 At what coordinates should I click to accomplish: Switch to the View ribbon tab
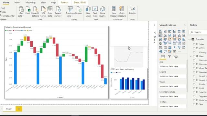click(x=43, y=3)
